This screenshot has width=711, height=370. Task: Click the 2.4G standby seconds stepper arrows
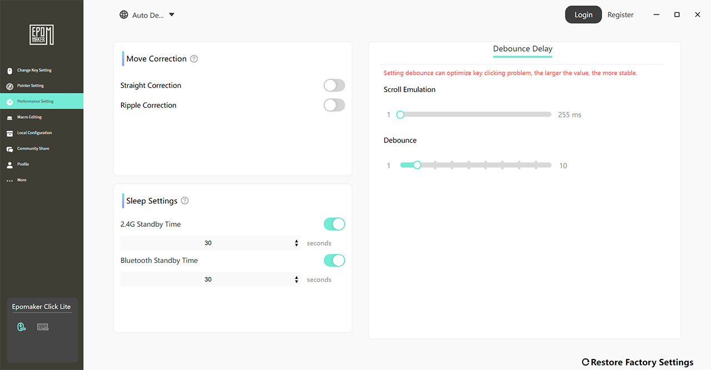click(297, 243)
